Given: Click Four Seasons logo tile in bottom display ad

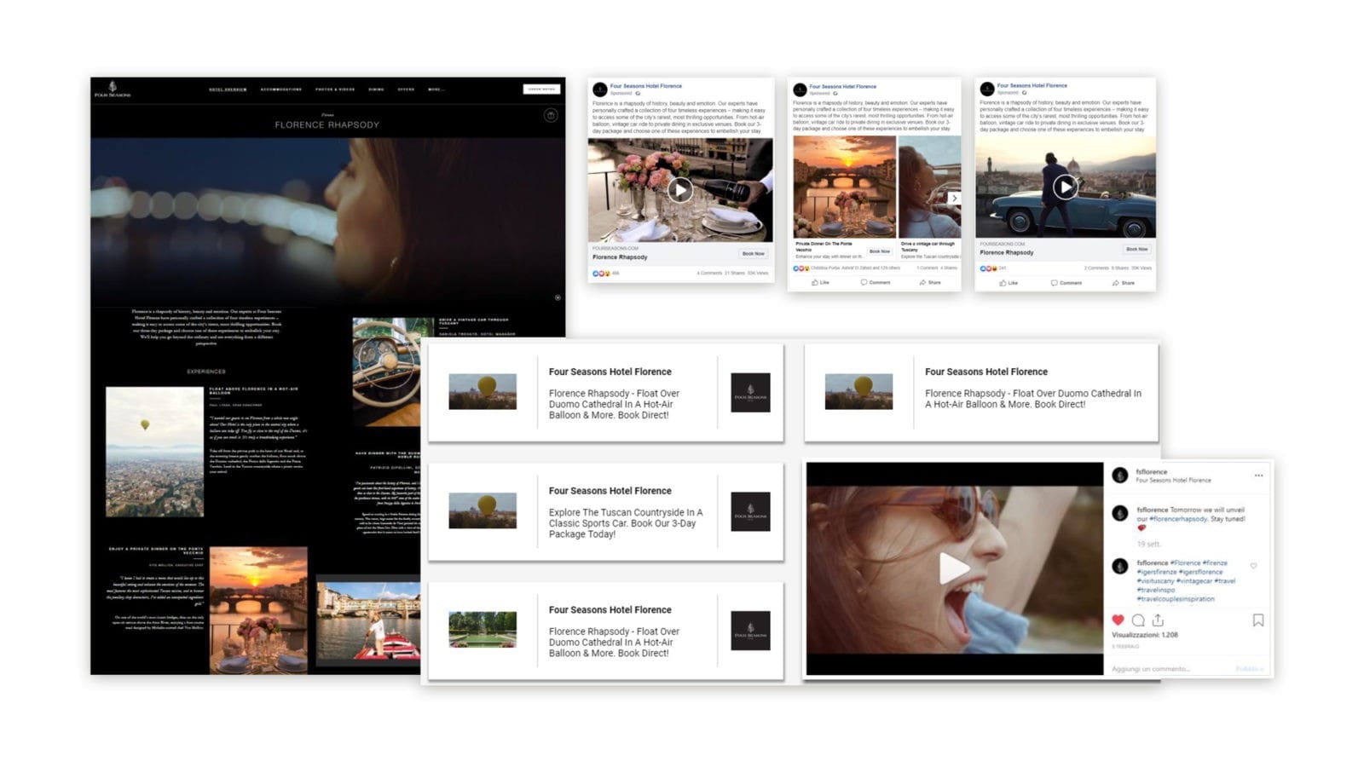Looking at the screenshot, I should [750, 631].
